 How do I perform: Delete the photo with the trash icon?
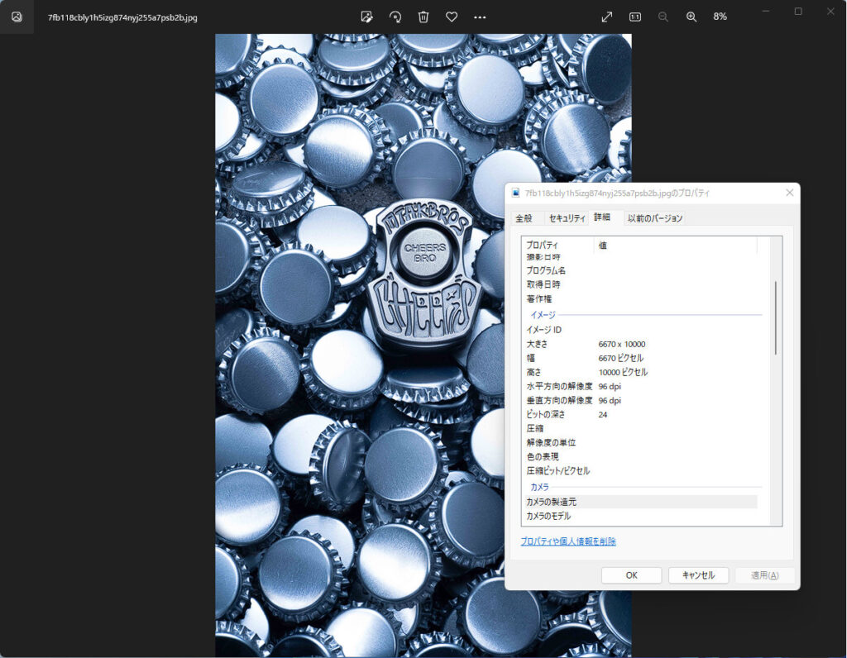[423, 17]
